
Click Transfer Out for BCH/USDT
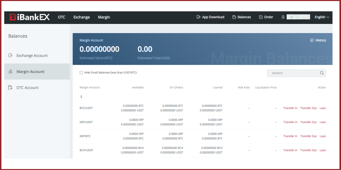(308, 150)
